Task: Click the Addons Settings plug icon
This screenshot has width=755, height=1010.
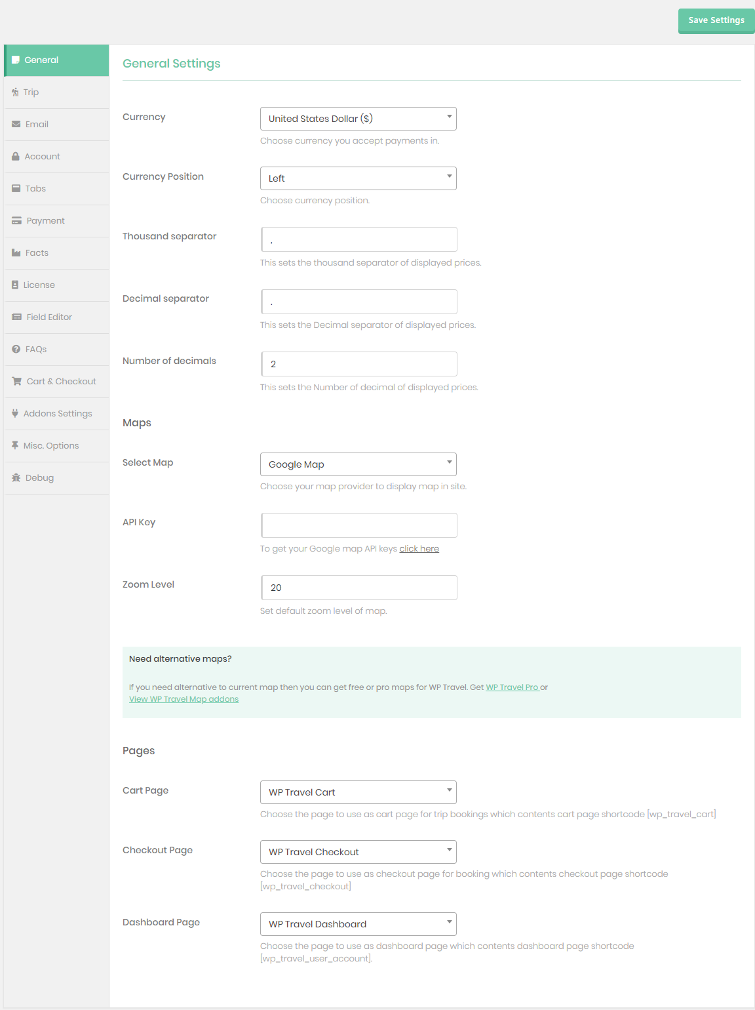Action: (15, 414)
